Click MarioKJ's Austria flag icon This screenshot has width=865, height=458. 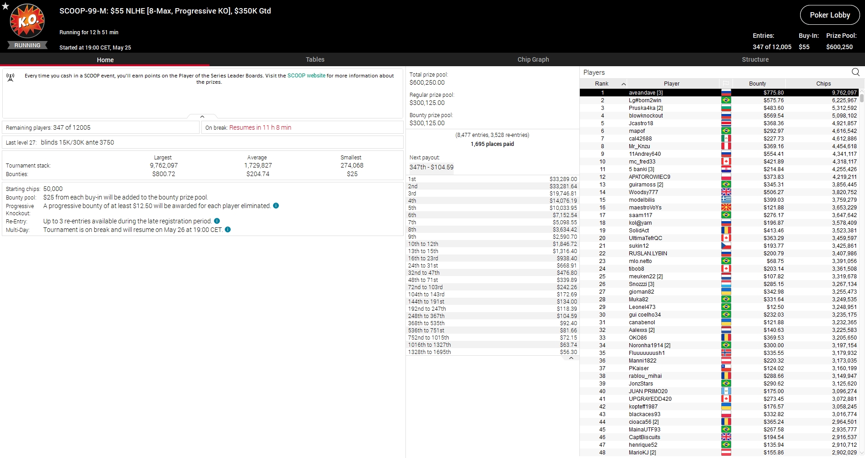pyautogui.click(x=726, y=453)
